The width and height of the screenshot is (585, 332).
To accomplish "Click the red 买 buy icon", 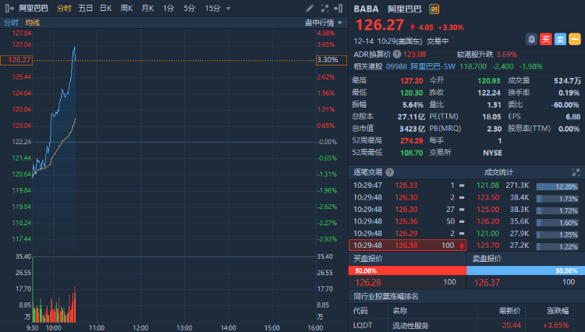I will (546, 38).
